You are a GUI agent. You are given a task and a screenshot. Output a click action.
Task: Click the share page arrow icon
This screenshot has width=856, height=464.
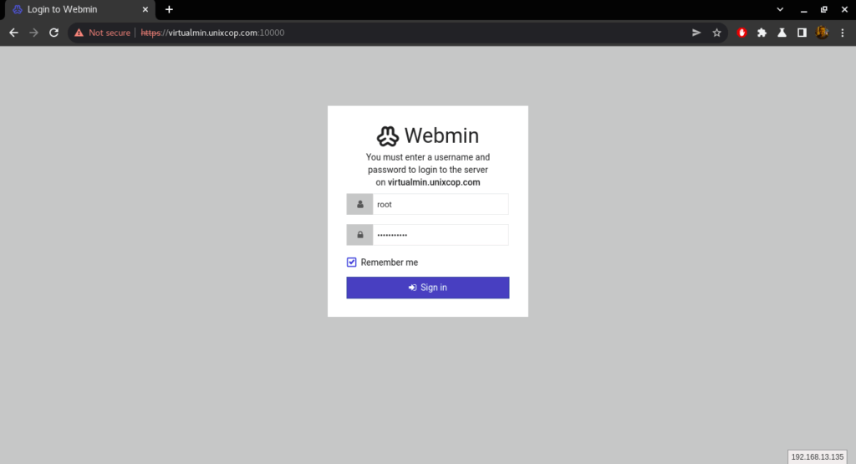click(x=696, y=33)
